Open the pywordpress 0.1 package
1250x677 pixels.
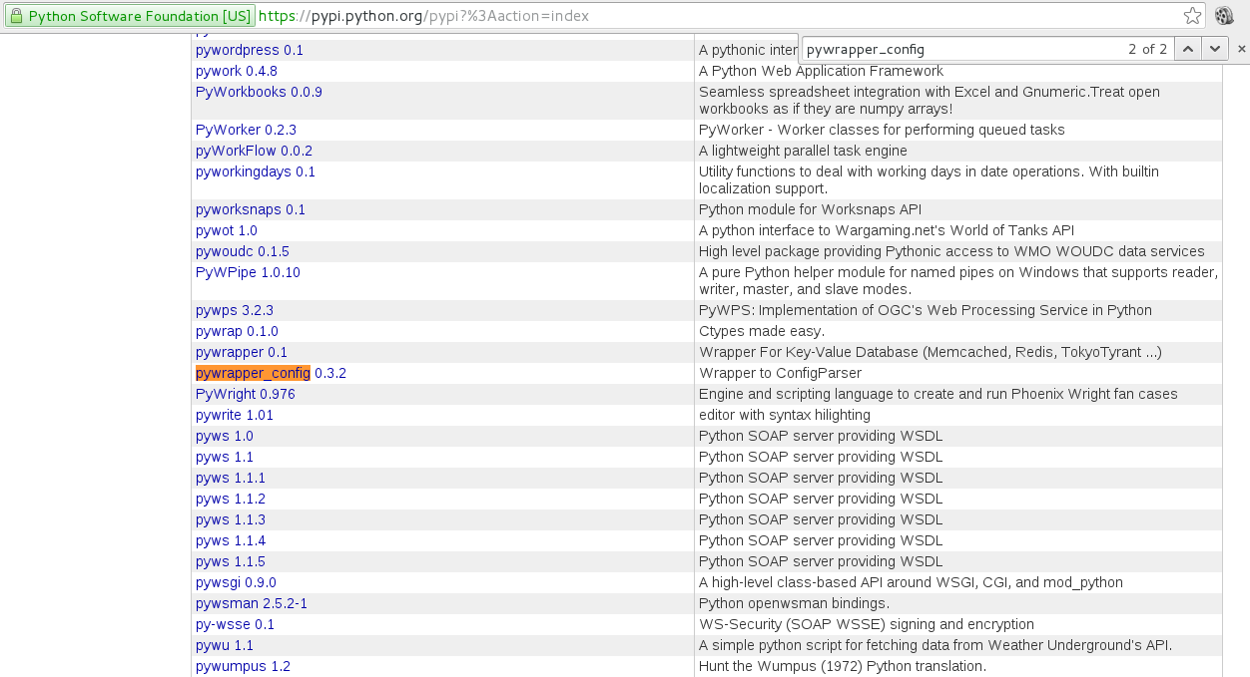pyautogui.click(x=249, y=50)
